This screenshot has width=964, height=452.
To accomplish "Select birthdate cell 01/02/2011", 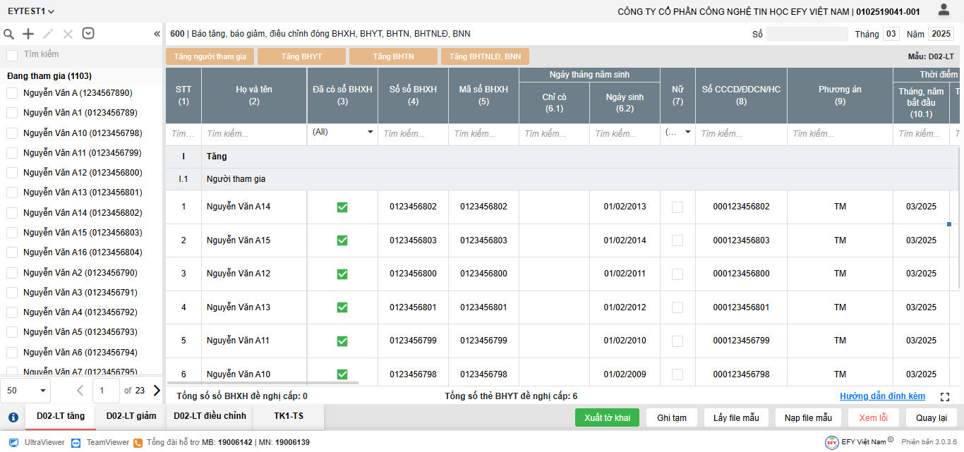I will point(625,274).
